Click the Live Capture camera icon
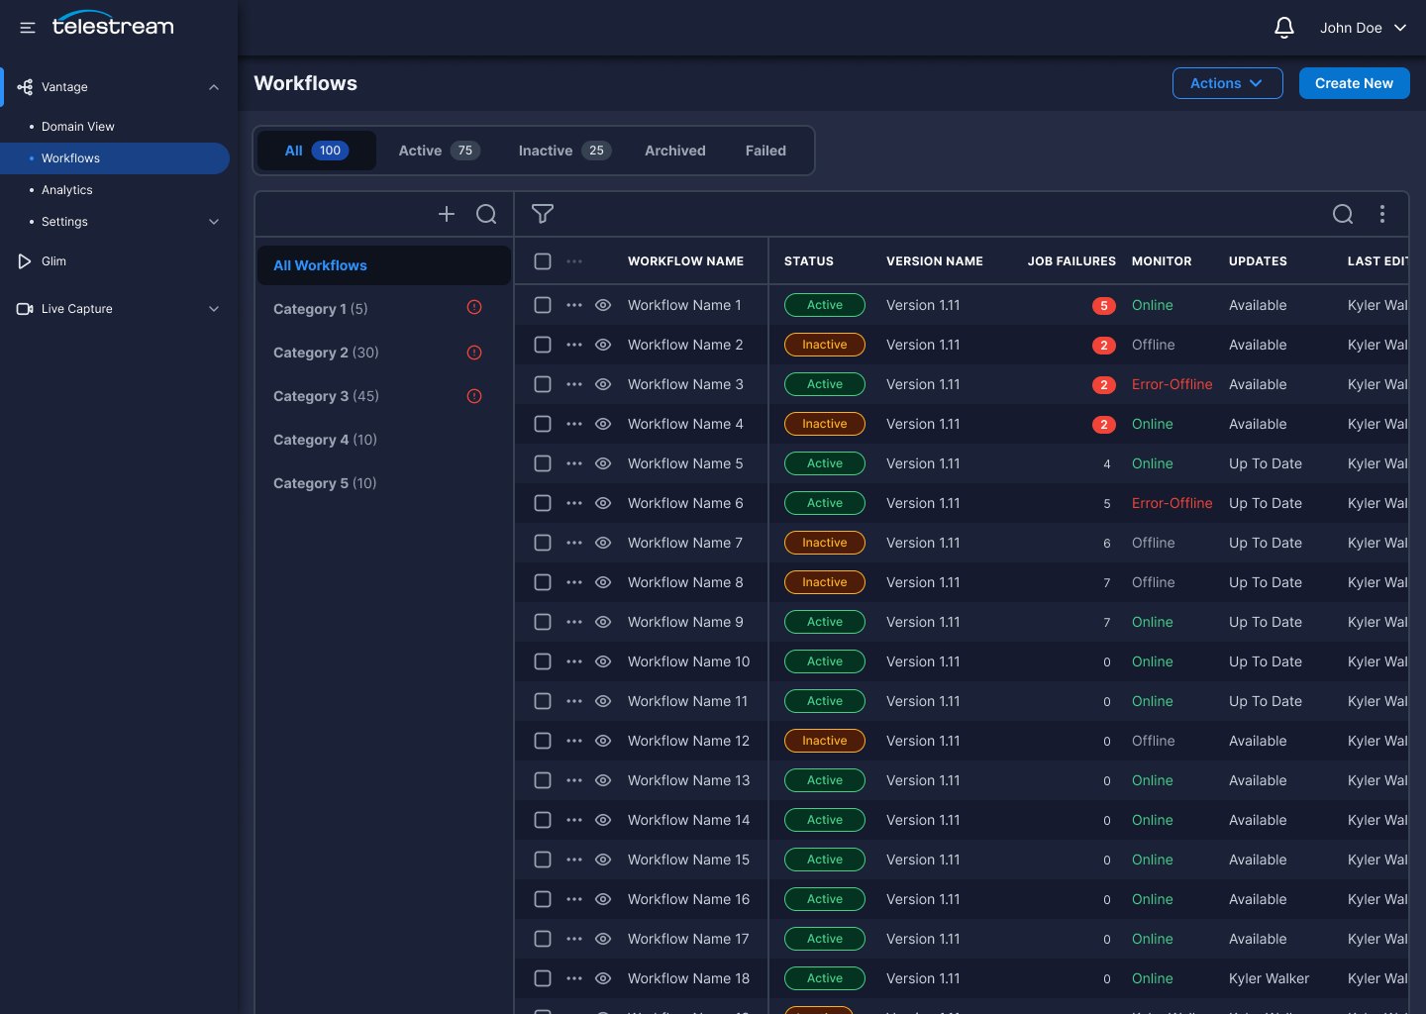1426x1014 pixels. 25,309
